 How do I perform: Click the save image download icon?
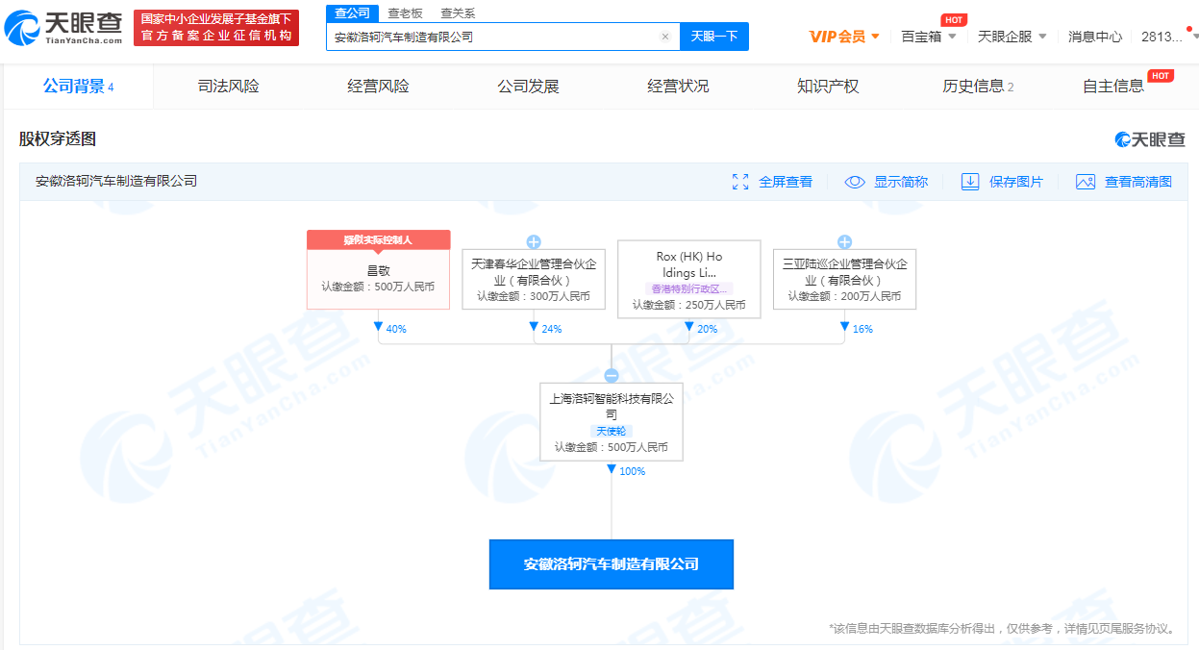(x=970, y=182)
